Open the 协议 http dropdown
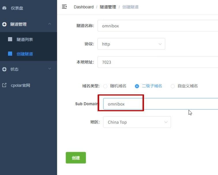The height and width of the screenshot is (175, 218). 131,44
